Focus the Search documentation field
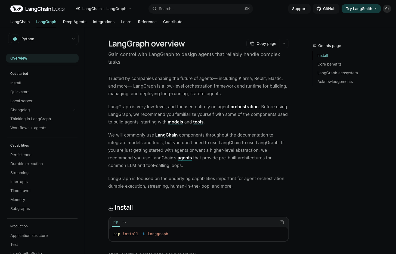 (x=201, y=9)
